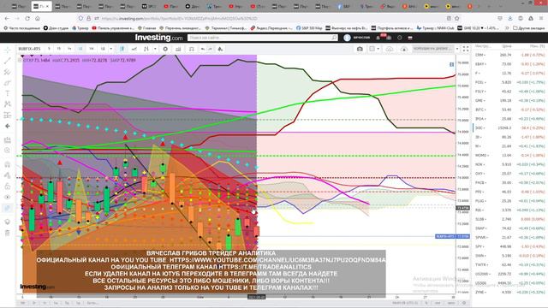Select GME row in watchlist

click(x=509, y=101)
